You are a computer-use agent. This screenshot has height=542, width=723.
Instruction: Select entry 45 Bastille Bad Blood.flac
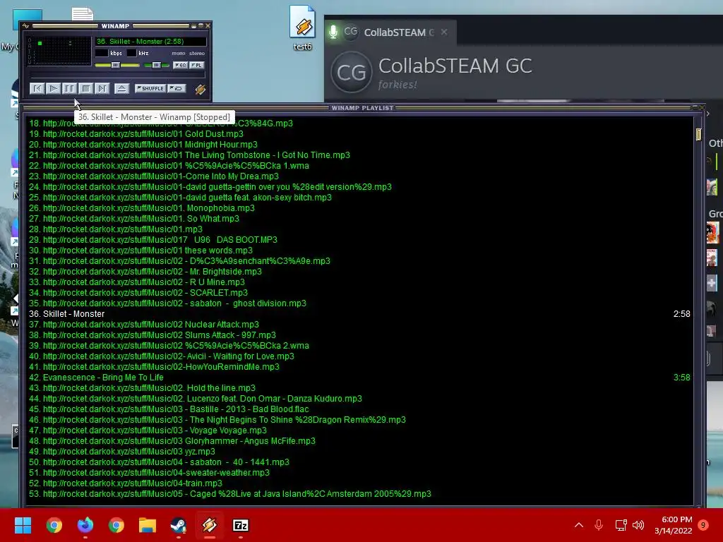click(359, 409)
